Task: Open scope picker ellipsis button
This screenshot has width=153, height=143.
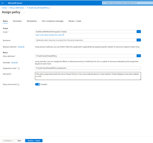Action: pos(139,31)
